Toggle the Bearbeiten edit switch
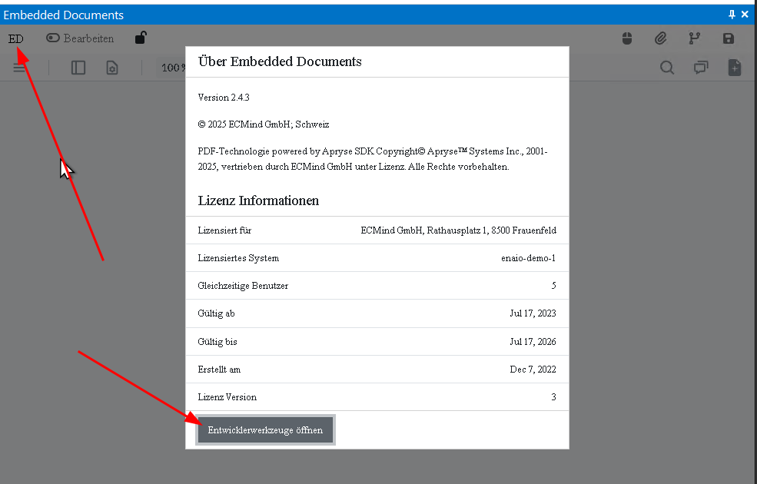 tap(52, 38)
